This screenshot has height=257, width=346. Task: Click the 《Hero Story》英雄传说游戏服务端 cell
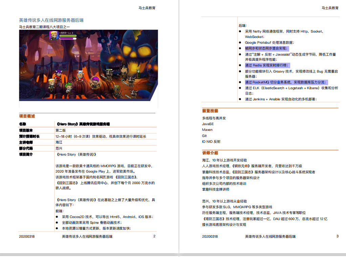coord(83,124)
